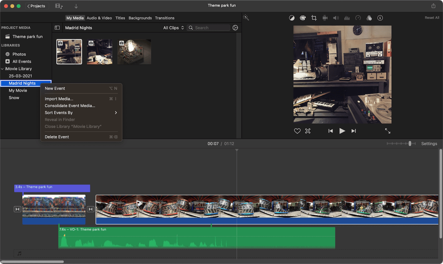Enter full screen playback icon
Image resolution: width=443 pixels, height=264 pixels.
tap(388, 131)
